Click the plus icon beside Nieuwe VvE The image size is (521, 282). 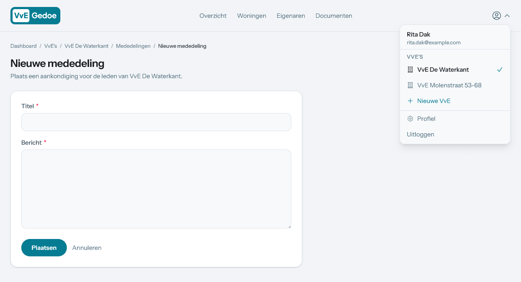pos(410,101)
